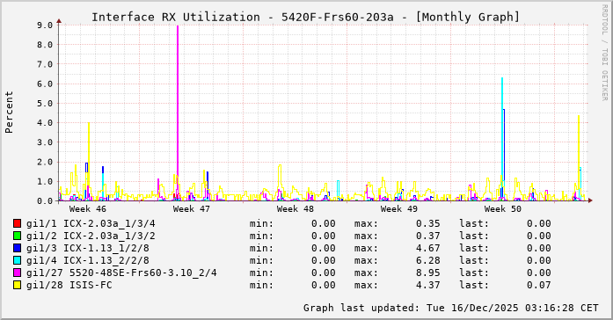Click the max value 6.28

point(427,260)
